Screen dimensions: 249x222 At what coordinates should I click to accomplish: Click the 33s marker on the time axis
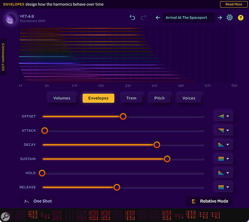(x=128, y=85)
